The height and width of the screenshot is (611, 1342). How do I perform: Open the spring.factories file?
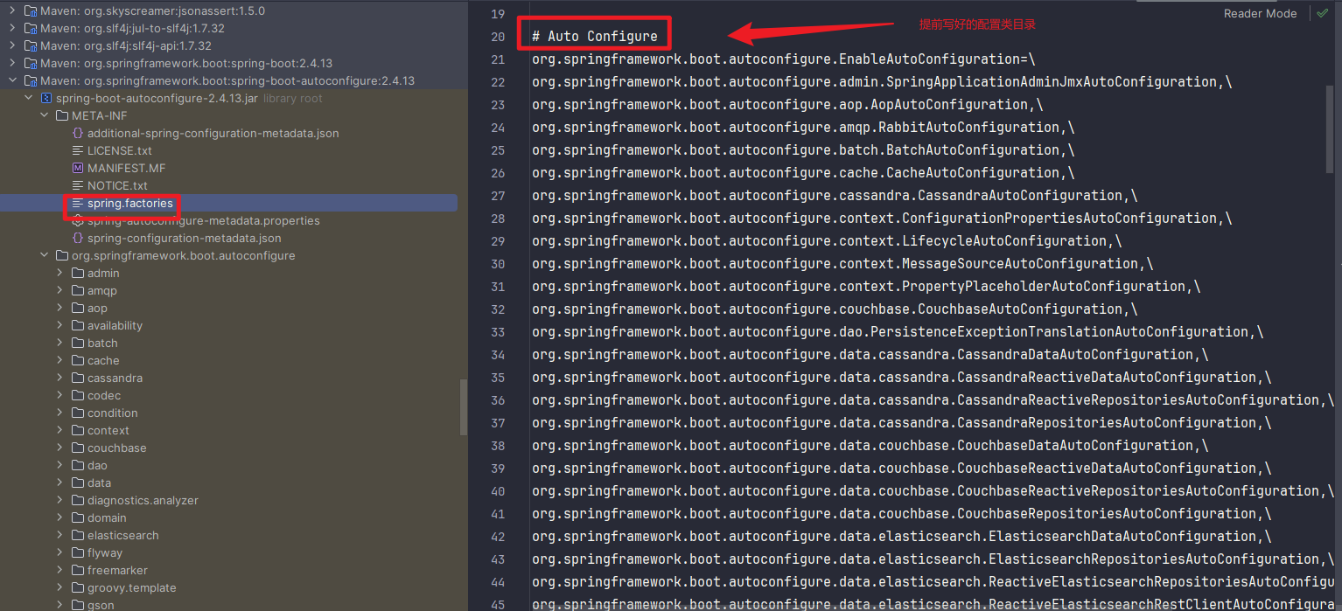coord(130,204)
